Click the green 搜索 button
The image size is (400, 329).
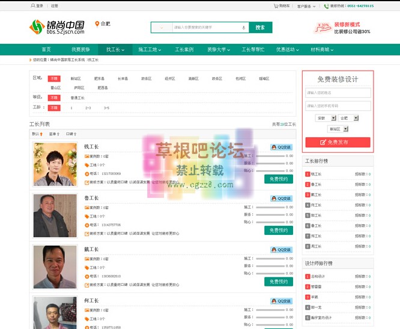(261, 28)
